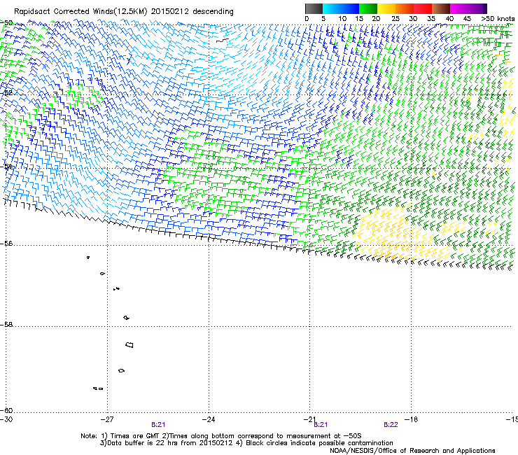Click the longitude label -21

coord(309,419)
